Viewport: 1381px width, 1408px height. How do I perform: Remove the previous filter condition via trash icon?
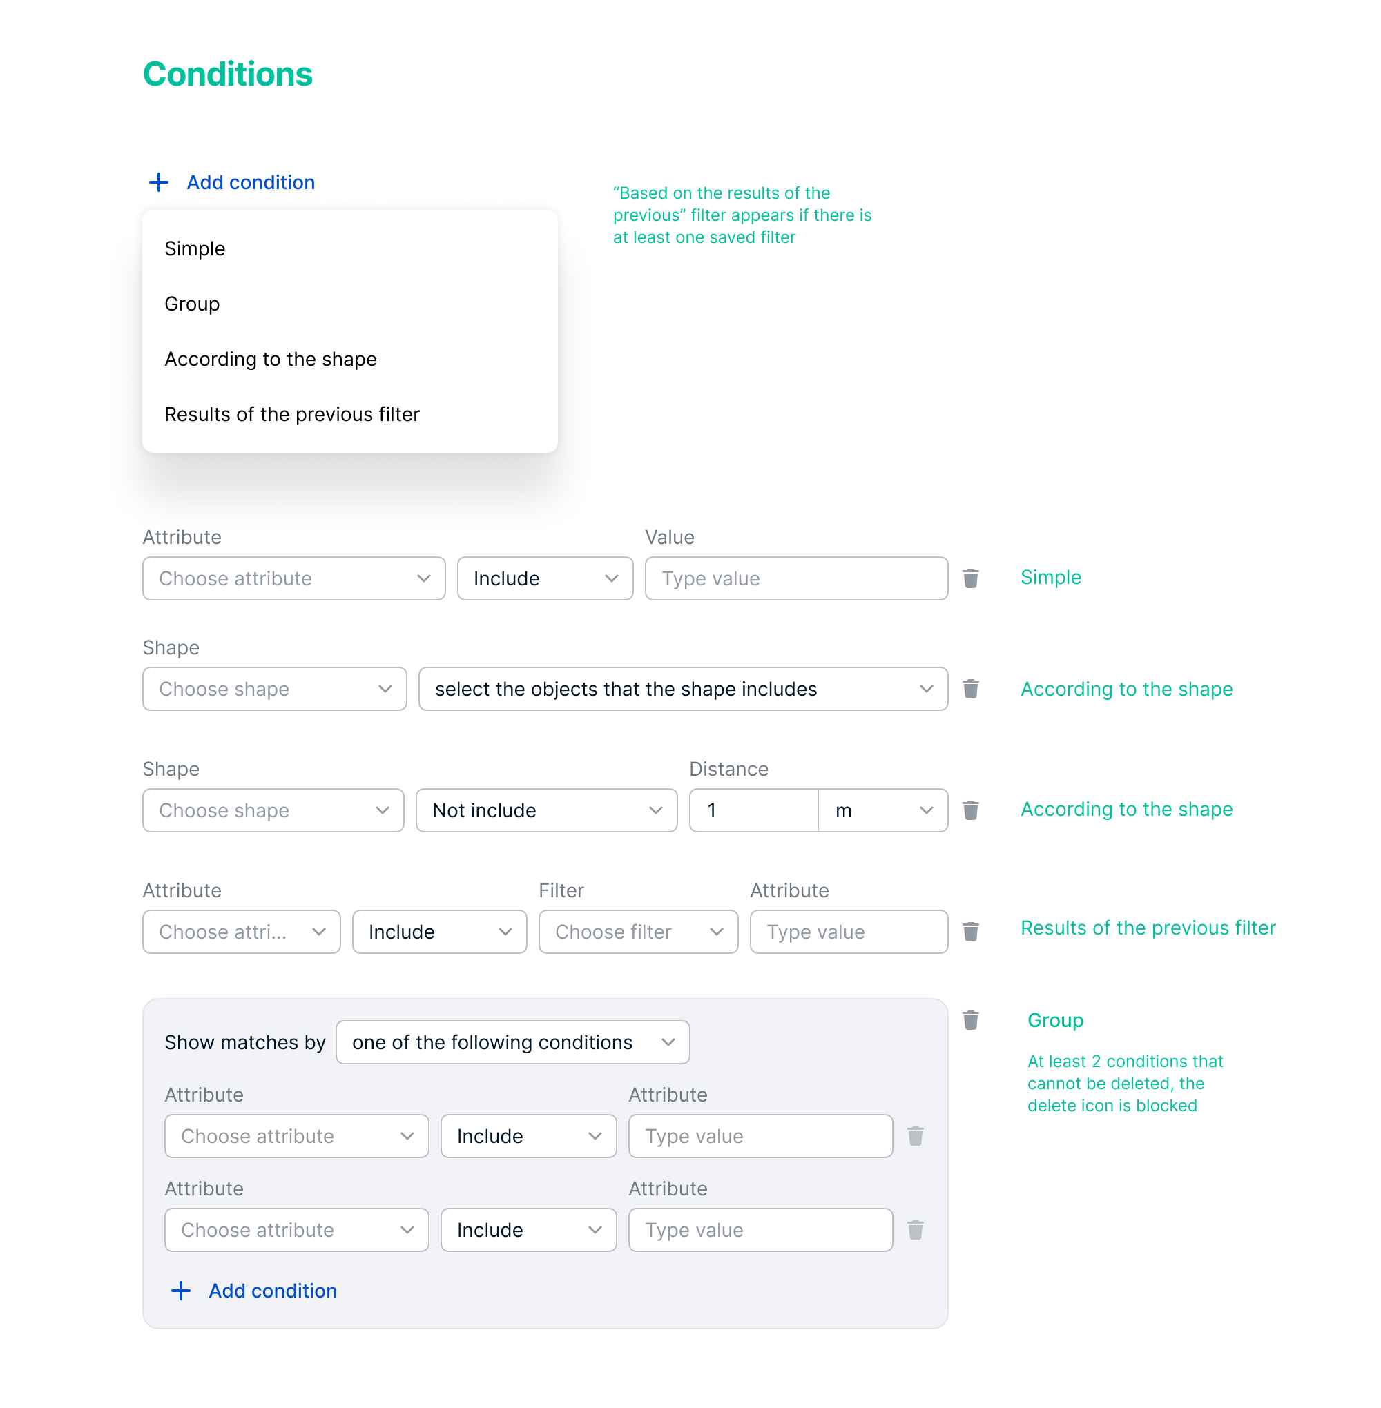point(970,931)
